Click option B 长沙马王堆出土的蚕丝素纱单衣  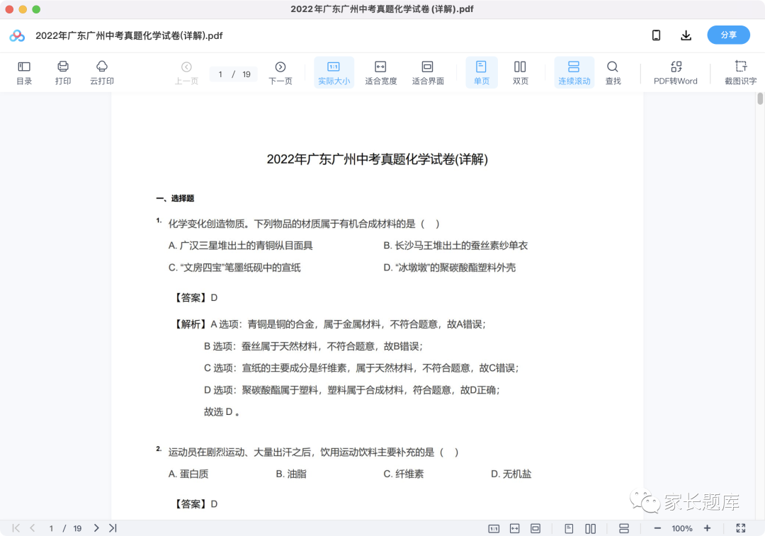455,245
